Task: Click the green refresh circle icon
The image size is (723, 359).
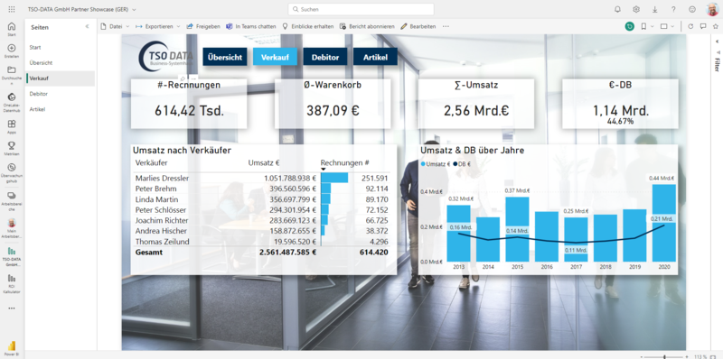Action: point(629,27)
